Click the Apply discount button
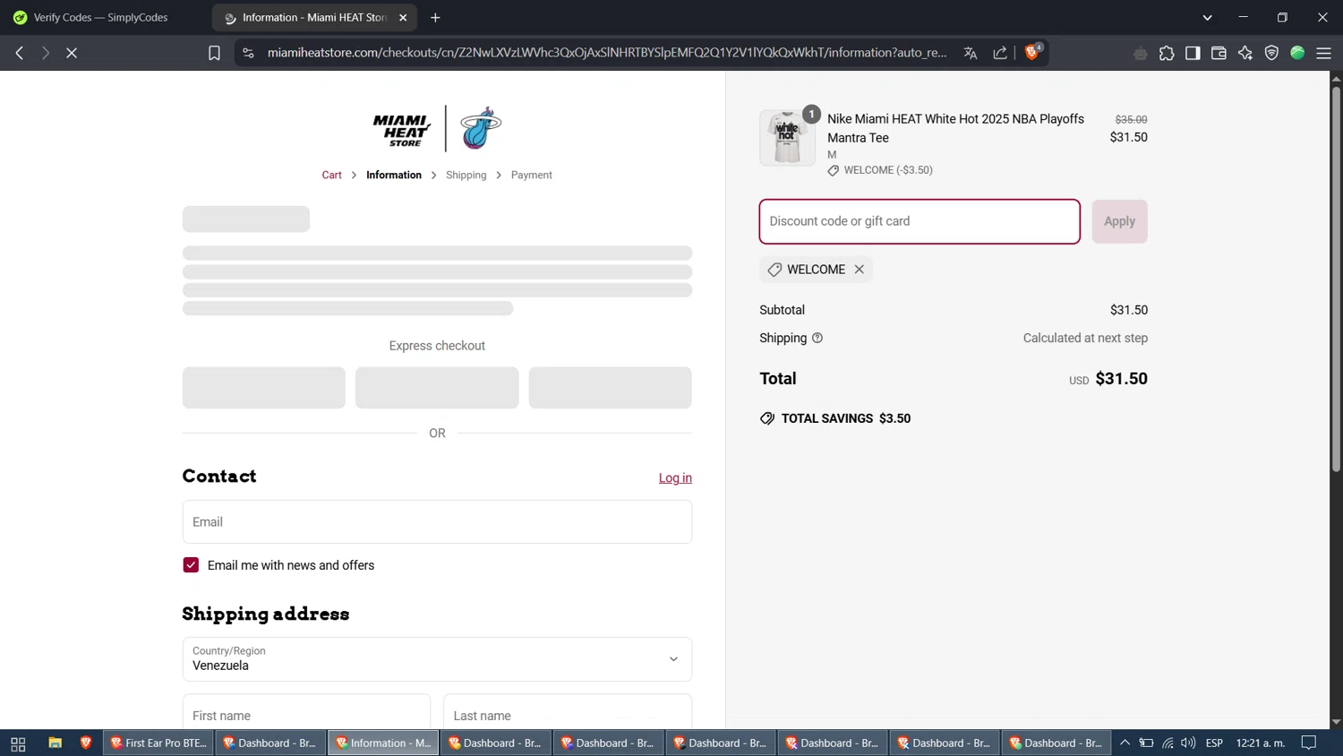 1119,221
